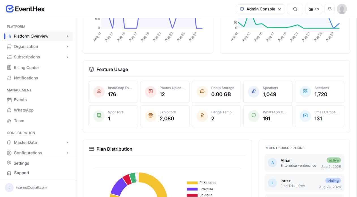Image resolution: width=357 pixels, height=197 pixels.
Task: Click the InstaSnap Events camera icon
Action: pyautogui.click(x=99, y=92)
